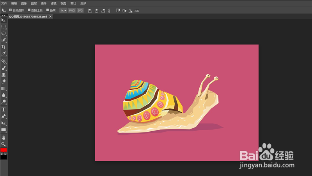Enable the 距离 checkbox

pos(48,10)
